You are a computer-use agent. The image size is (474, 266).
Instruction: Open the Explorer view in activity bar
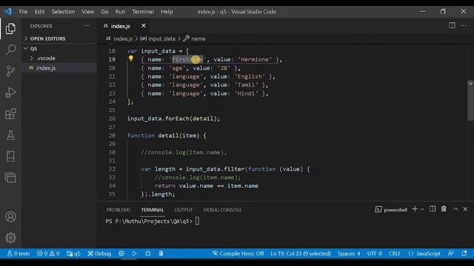10,29
